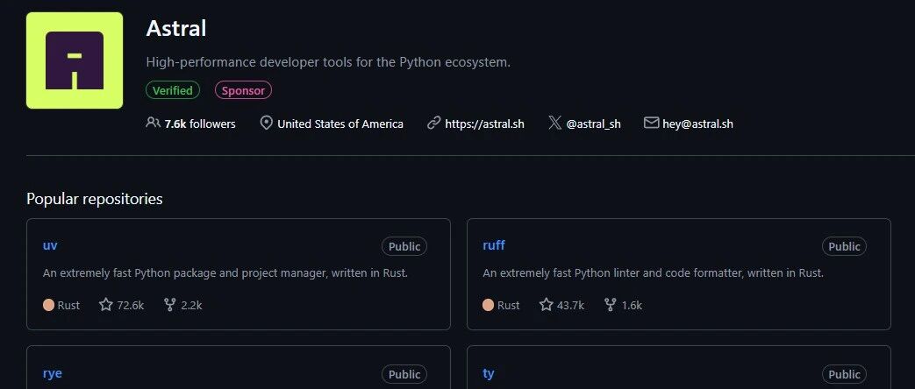Viewport: 915px width, 389px height.
Task: Click the Rust language dot on ruff card
Action: click(489, 305)
